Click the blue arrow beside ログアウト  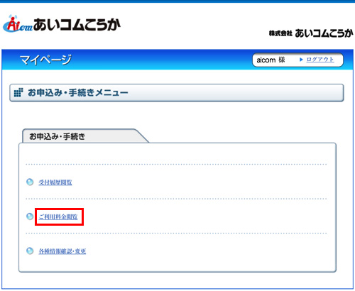tap(301, 60)
